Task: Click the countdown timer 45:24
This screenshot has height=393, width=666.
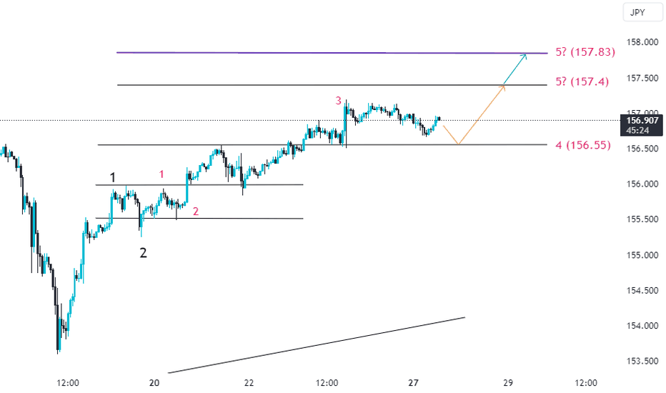Action: point(637,131)
